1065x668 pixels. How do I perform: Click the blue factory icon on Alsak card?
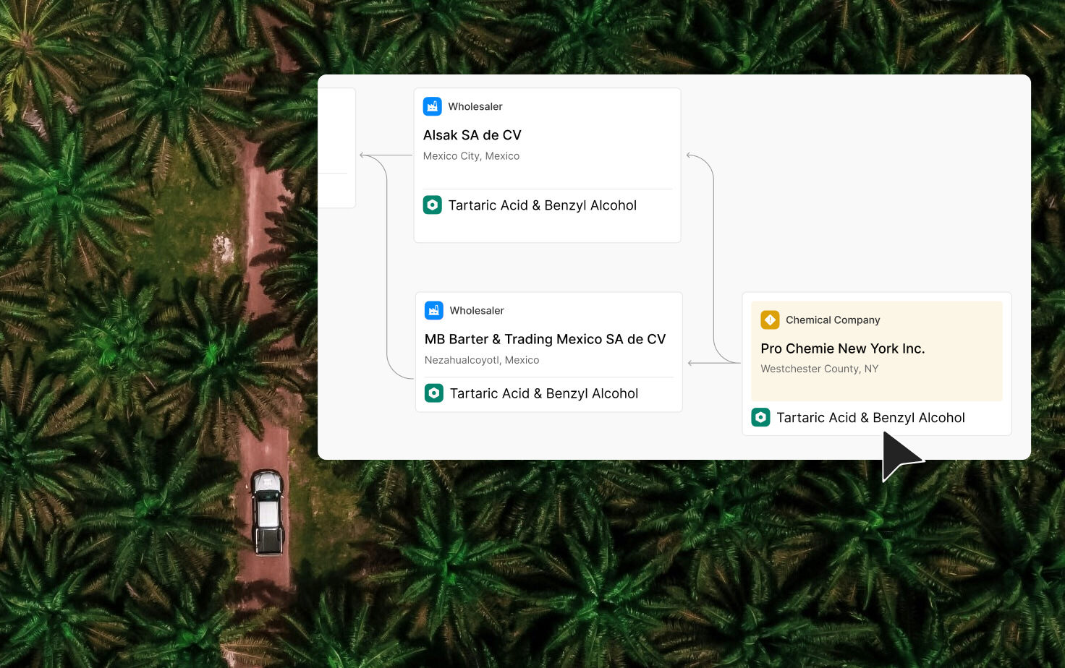click(433, 106)
